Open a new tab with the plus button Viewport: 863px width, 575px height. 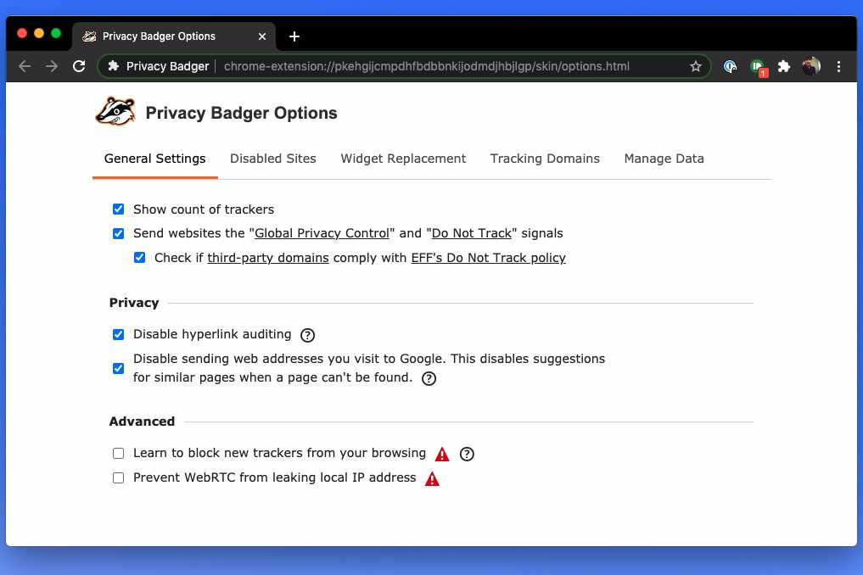coord(294,36)
